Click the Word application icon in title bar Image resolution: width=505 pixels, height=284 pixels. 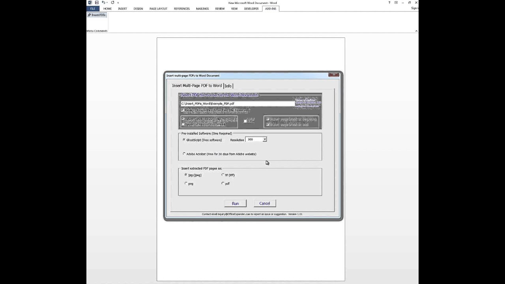(x=90, y=3)
